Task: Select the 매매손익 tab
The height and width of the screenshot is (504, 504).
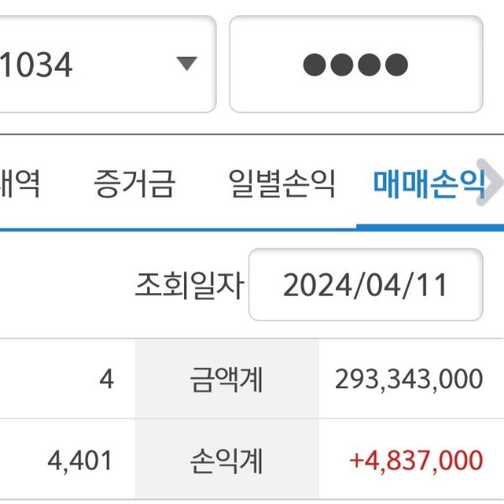Action: [428, 184]
